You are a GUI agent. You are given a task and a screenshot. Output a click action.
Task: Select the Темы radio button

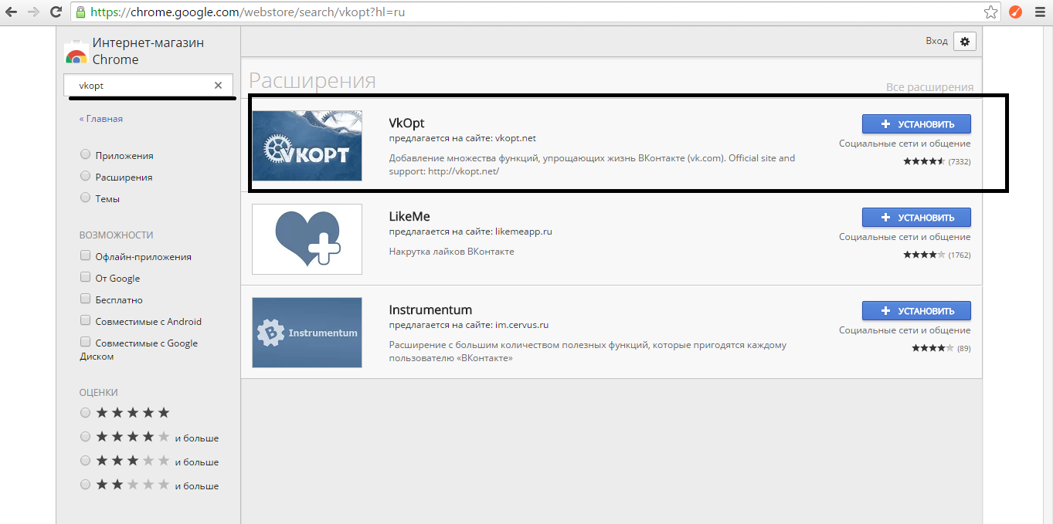85,198
